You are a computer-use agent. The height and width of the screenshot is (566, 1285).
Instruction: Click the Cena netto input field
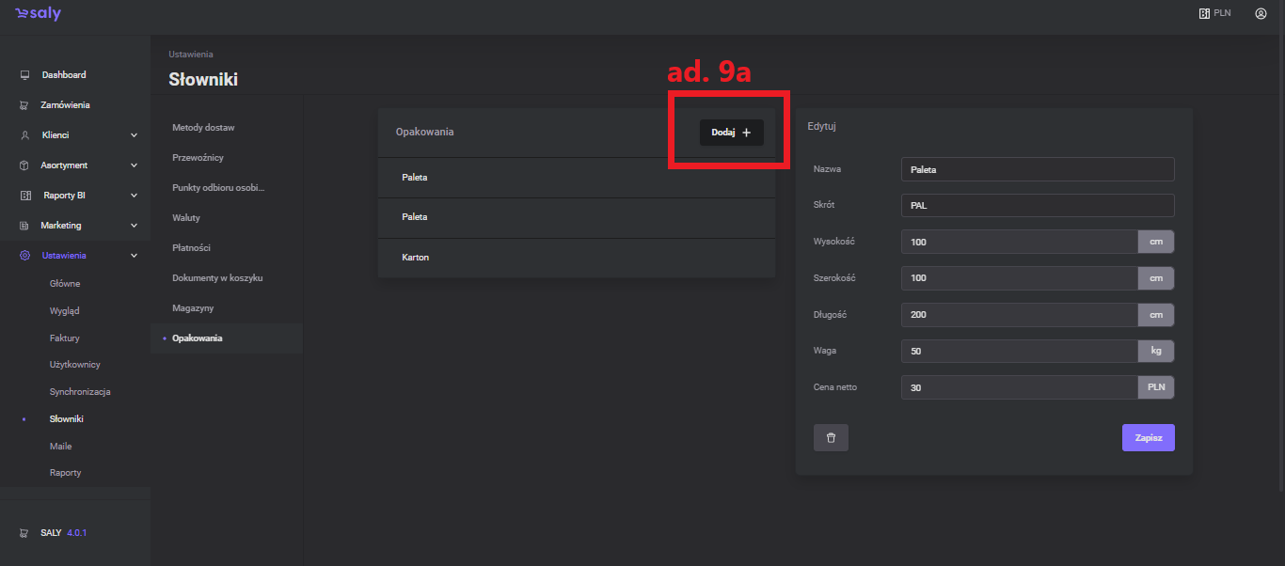[1019, 388]
